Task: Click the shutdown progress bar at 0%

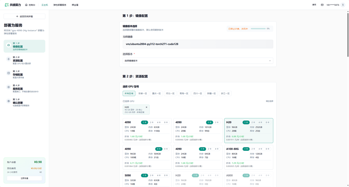Action: coord(258,29)
